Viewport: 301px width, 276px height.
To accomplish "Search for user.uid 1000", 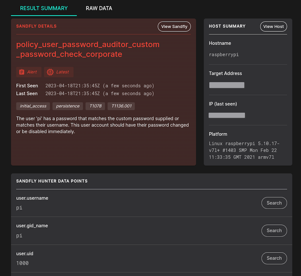I will click(x=274, y=258).
